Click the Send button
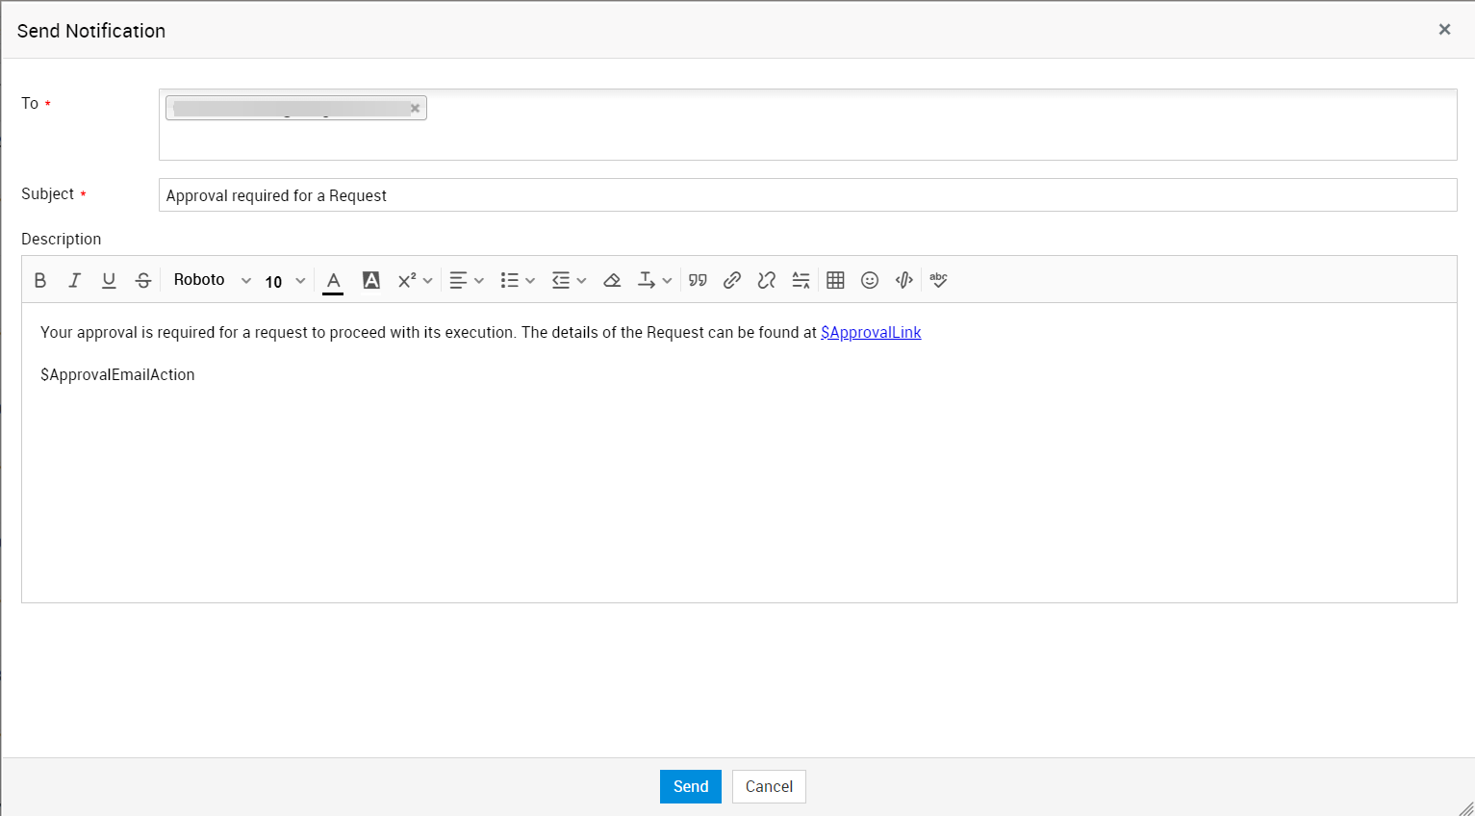 point(690,786)
